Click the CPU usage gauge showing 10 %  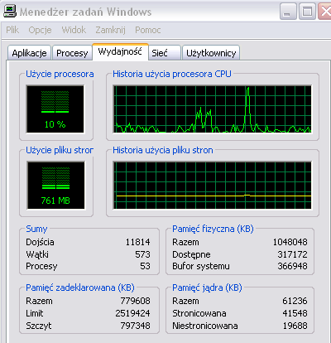pos(55,109)
